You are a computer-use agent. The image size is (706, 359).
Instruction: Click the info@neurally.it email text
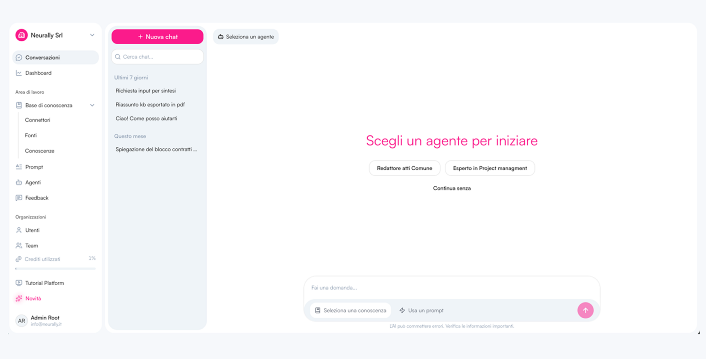[46, 324]
